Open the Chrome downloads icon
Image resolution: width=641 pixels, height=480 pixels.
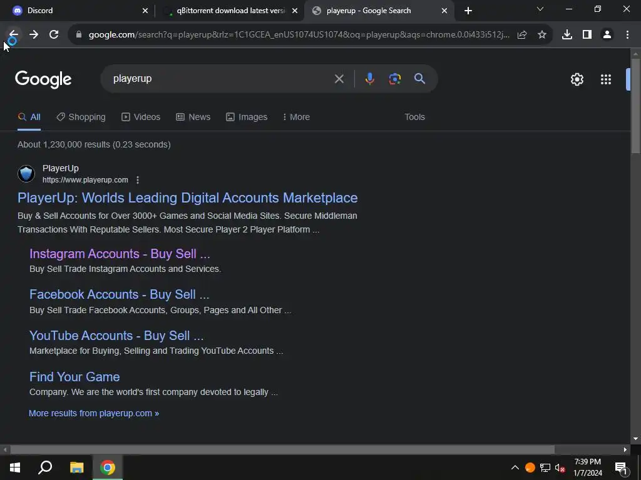[567, 35]
